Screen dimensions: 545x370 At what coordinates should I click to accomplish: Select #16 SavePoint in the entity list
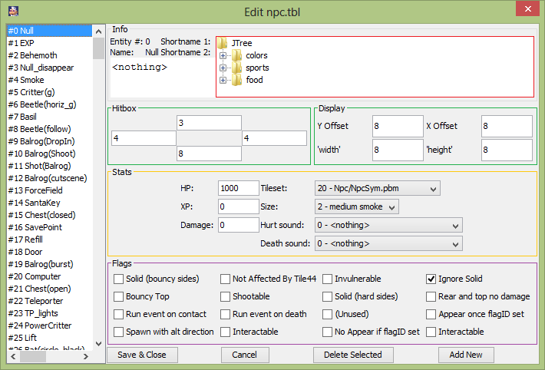click(35, 227)
